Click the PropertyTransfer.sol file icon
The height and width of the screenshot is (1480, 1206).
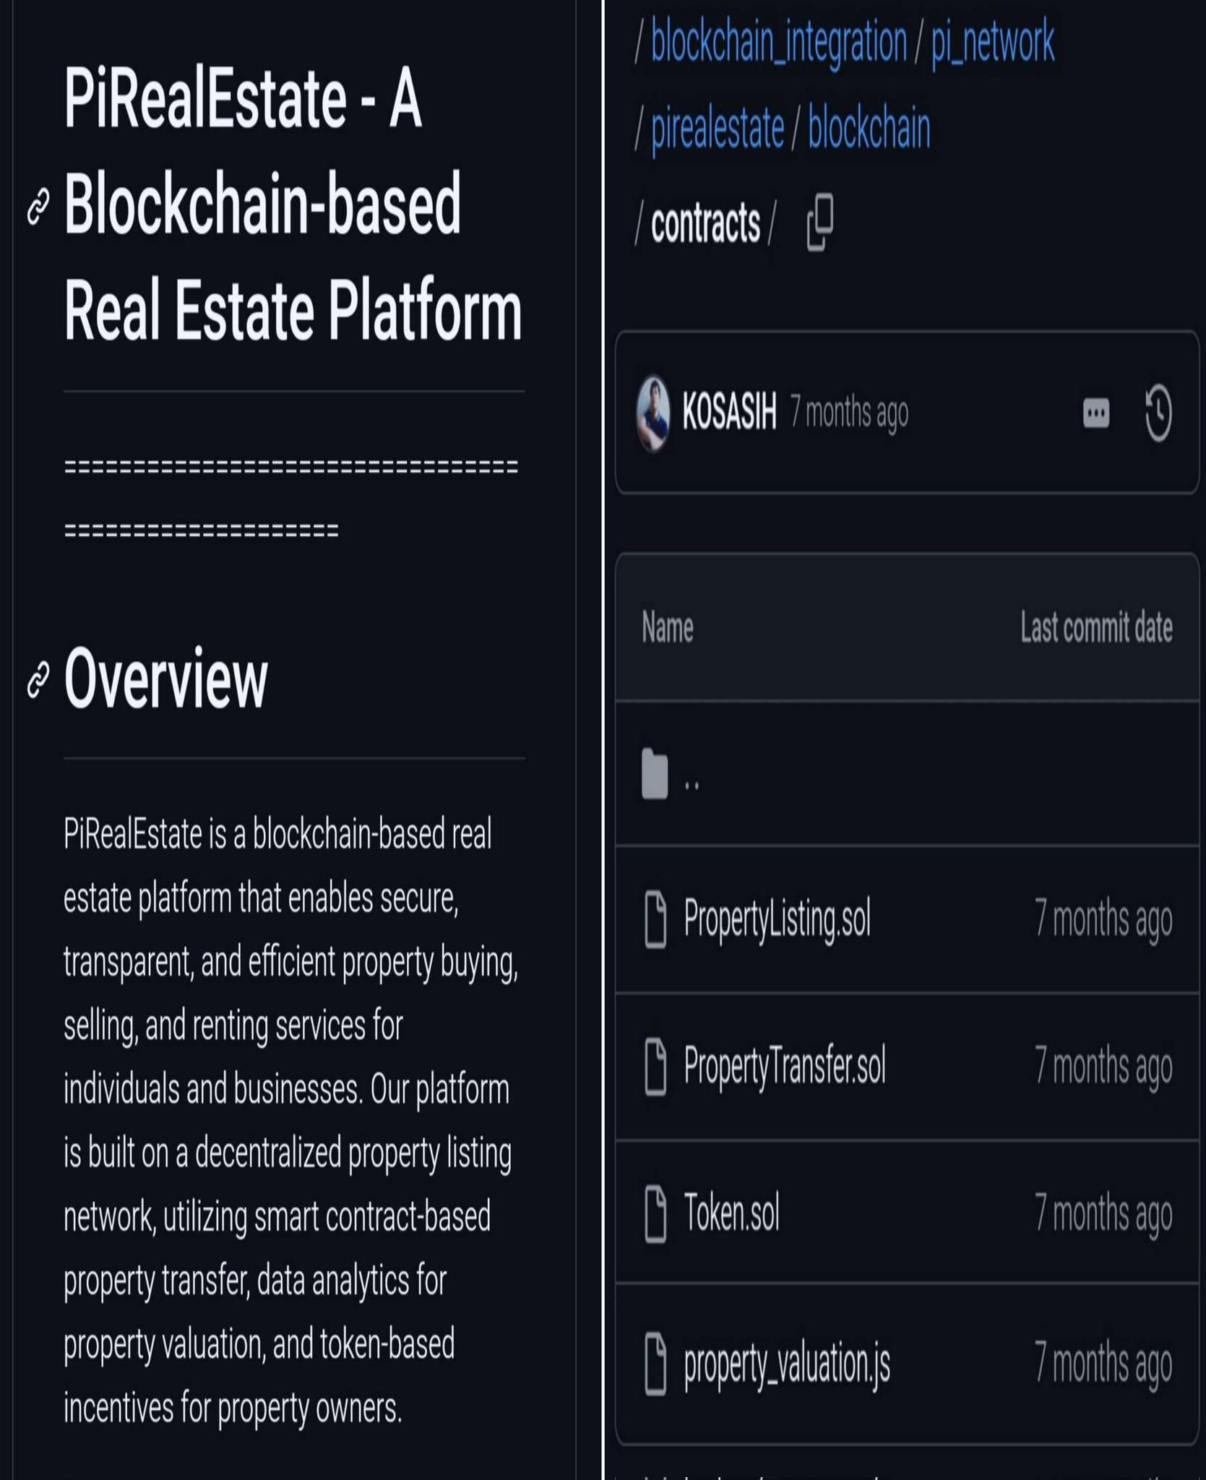tap(655, 1066)
